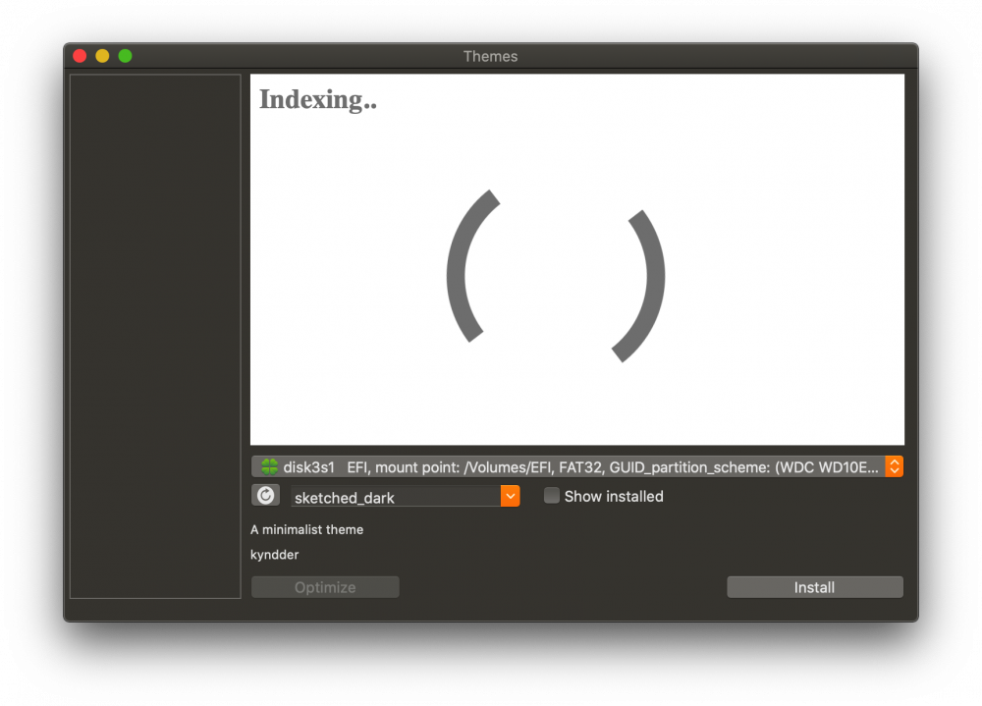The width and height of the screenshot is (982, 706).
Task: Click the Indexing theme preview area
Action: point(576,259)
